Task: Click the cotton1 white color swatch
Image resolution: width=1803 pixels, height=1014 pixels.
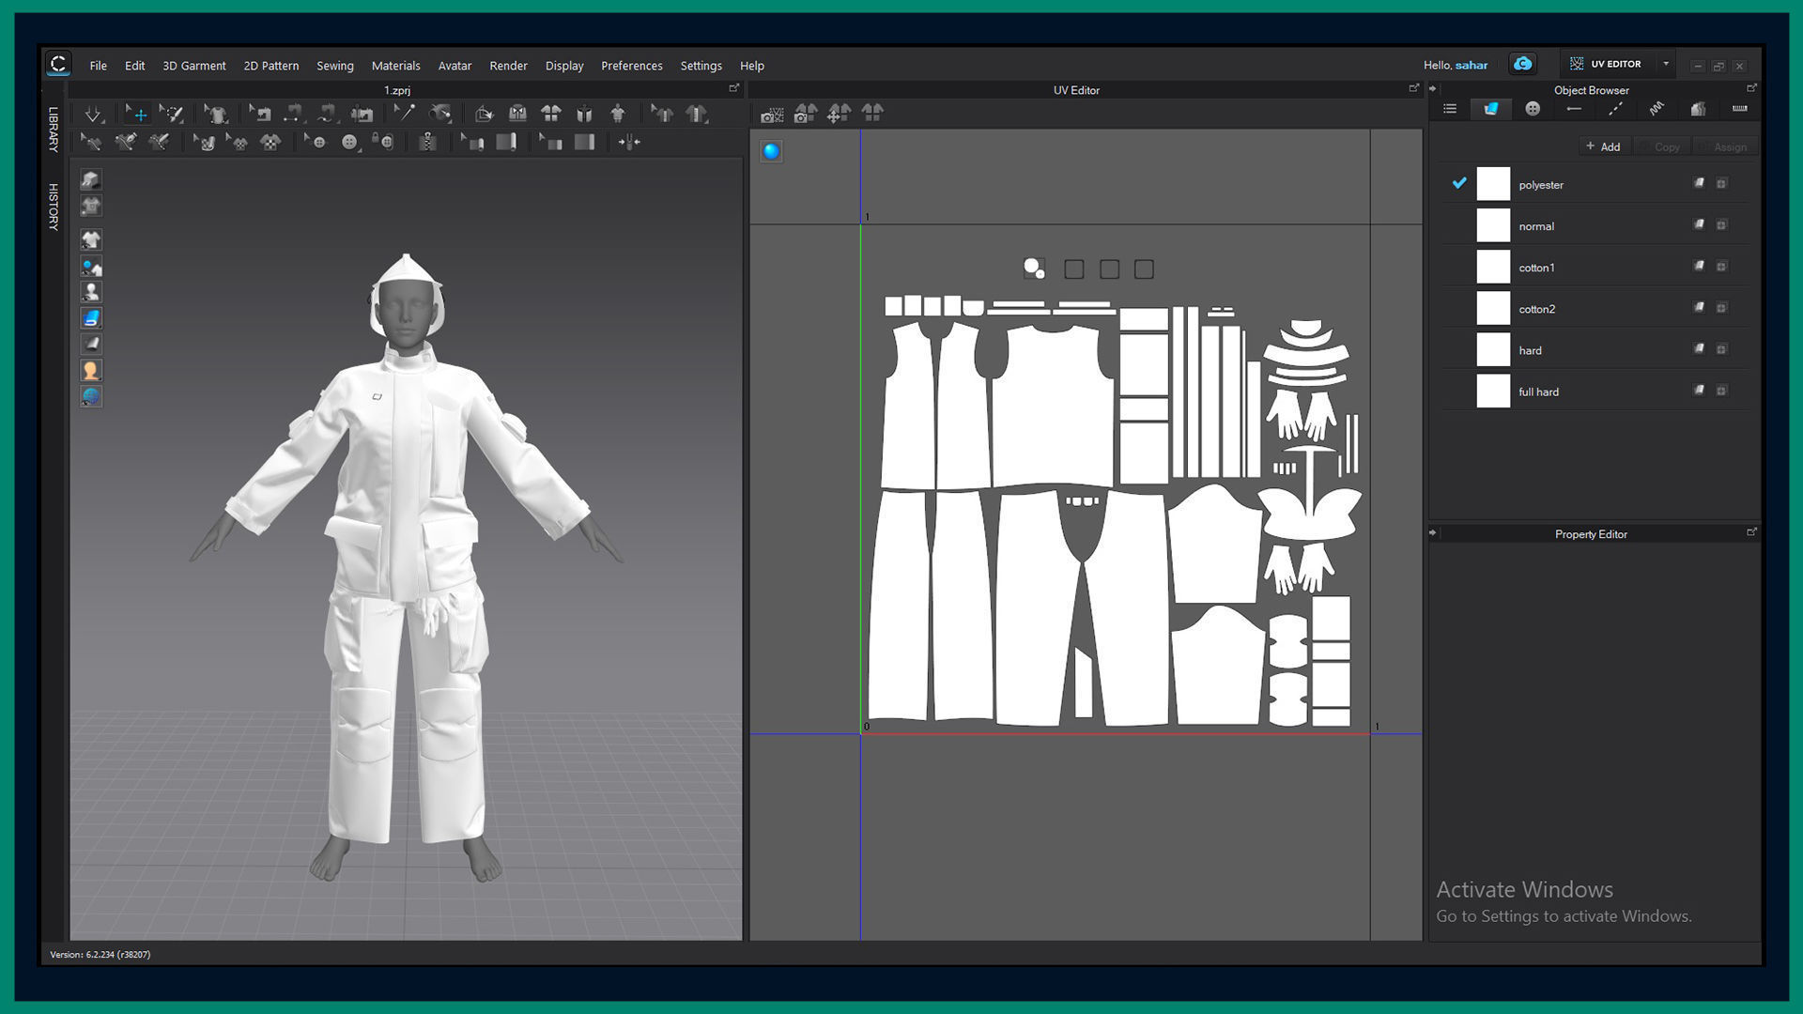Action: [1493, 268]
